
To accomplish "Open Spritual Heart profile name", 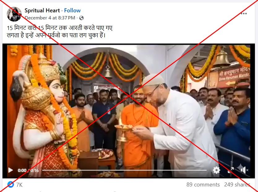I will point(42,10).
